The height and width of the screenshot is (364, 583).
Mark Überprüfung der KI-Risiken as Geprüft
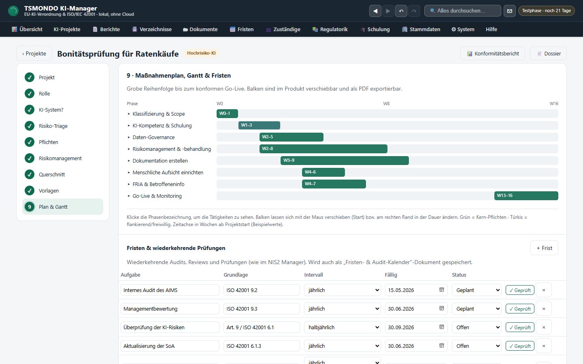tap(520, 327)
